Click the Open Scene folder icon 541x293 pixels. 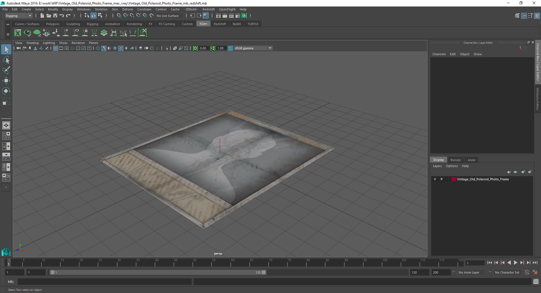48,16
